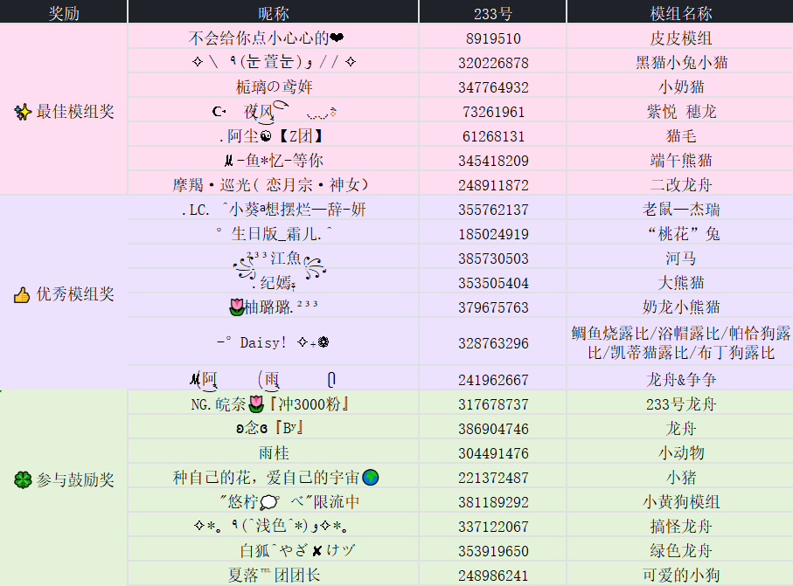Click the sparkle star icon beside 最佳模组奖
The width and height of the screenshot is (793, 586).
click(24, 112)
